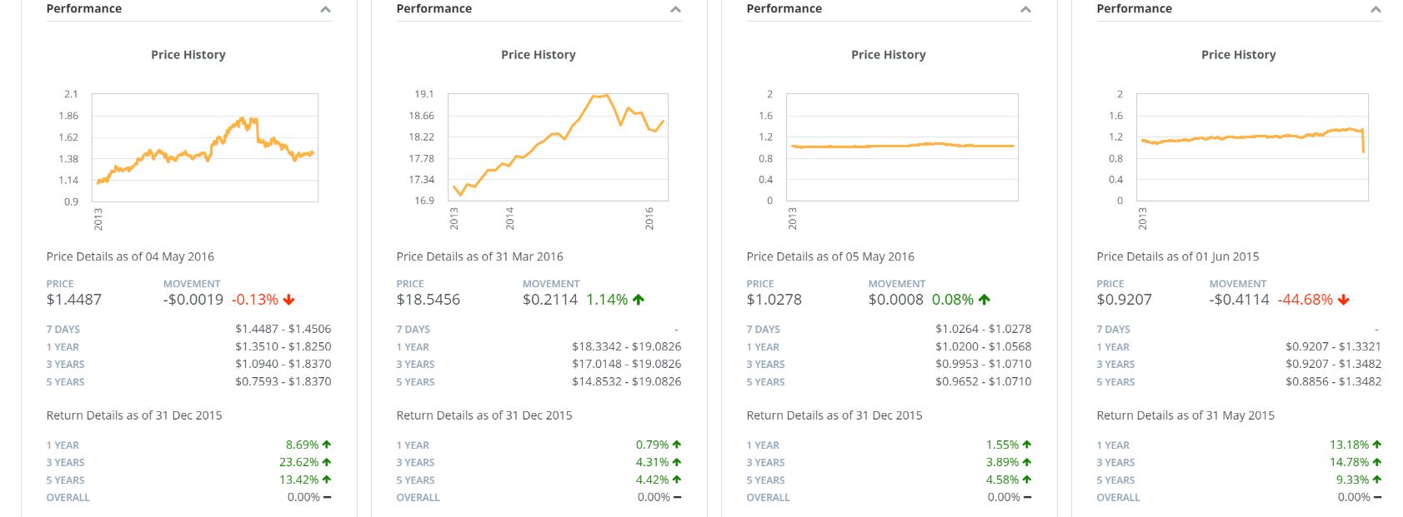Viewport: 1403px width, 517px height.
Task: Click the up arrow next to 4.58%
Action: pyautogui.click(x=1027, y=480)
